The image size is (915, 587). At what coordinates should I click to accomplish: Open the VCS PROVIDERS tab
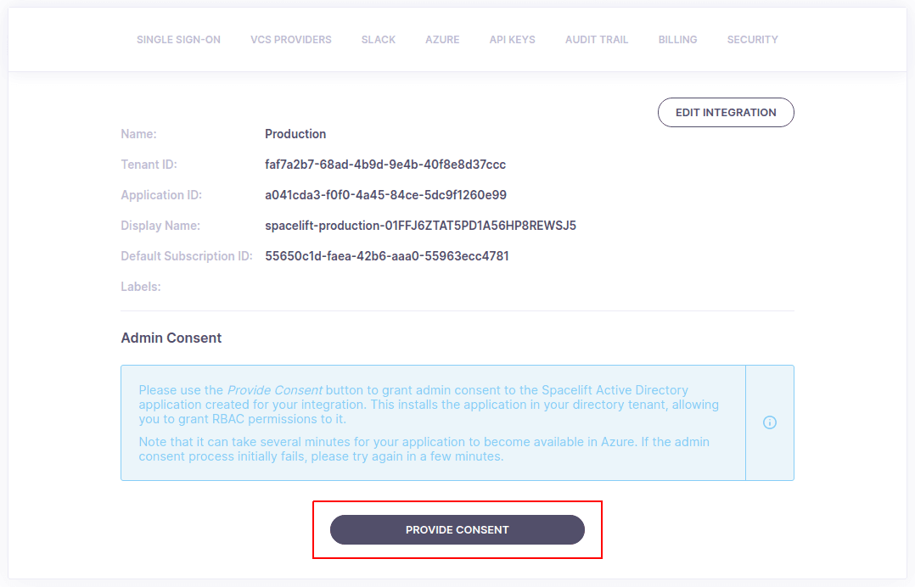[x=291, y=39]
